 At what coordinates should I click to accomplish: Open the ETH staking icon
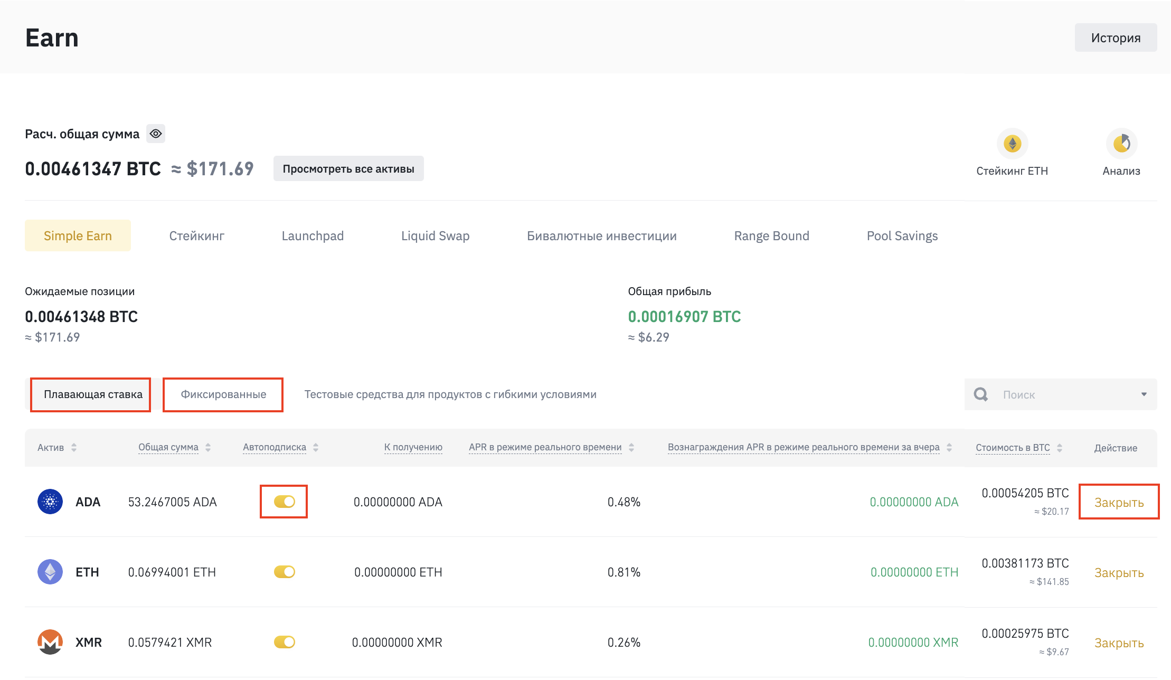1012,144
